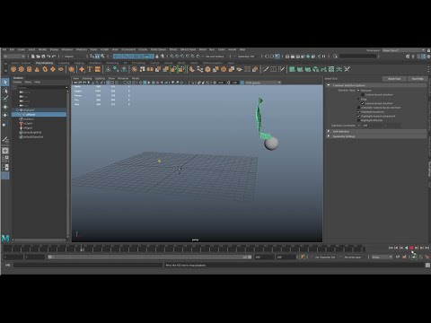Viewport: 431px width, 323px height.
Task: Click the Reset Tool button
Action: [x=394, y=79]
